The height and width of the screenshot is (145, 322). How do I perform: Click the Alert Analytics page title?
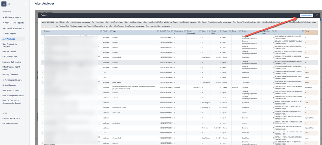click(44, 4)
